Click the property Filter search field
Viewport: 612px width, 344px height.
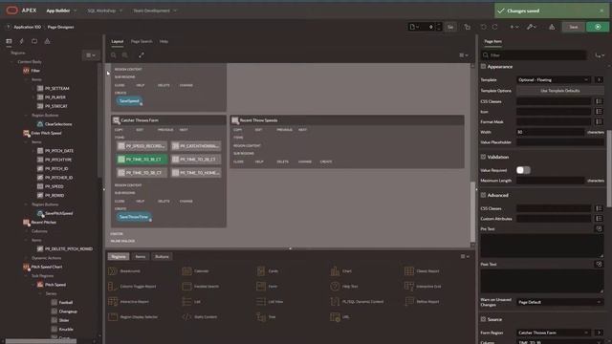534,55
